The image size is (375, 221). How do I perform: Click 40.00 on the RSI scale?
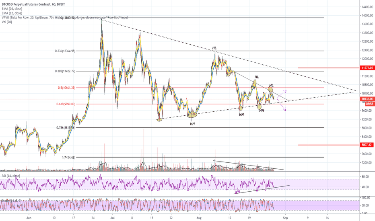[x=365, y=187]
